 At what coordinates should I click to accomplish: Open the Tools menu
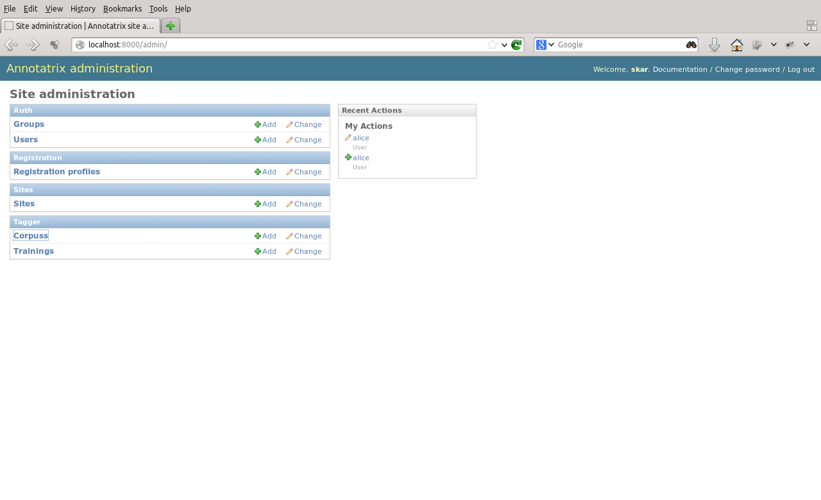click(158, 9)
